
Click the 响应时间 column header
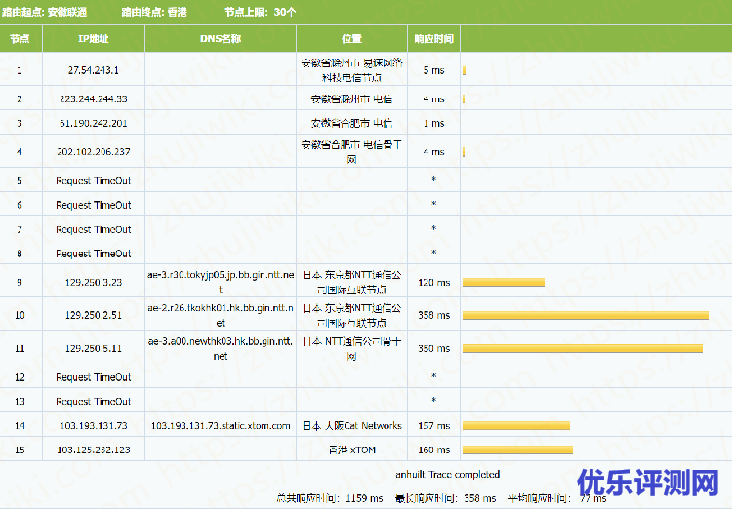click(433, 39)
